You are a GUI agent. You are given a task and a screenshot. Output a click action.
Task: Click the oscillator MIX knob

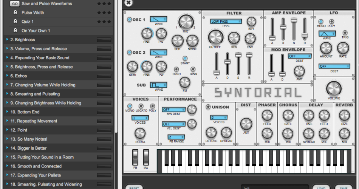[x=185, y=22]
